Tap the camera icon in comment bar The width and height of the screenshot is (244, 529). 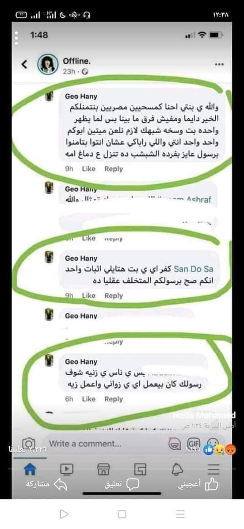pyautogui.click(x=29, y=444)
